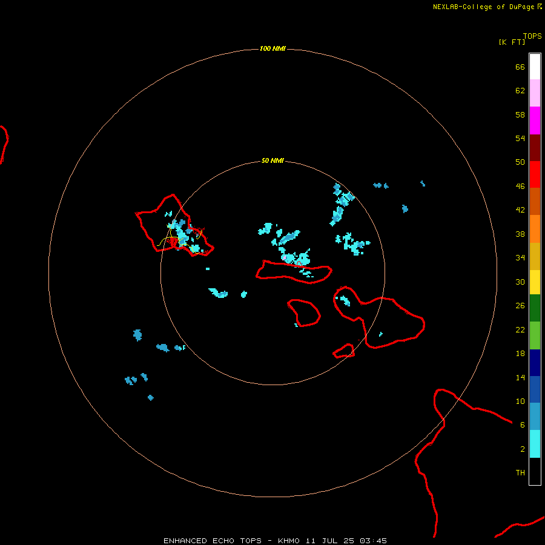545x545 pixels.
Task: Click the 34 scale label
Action: click(520, 258)
